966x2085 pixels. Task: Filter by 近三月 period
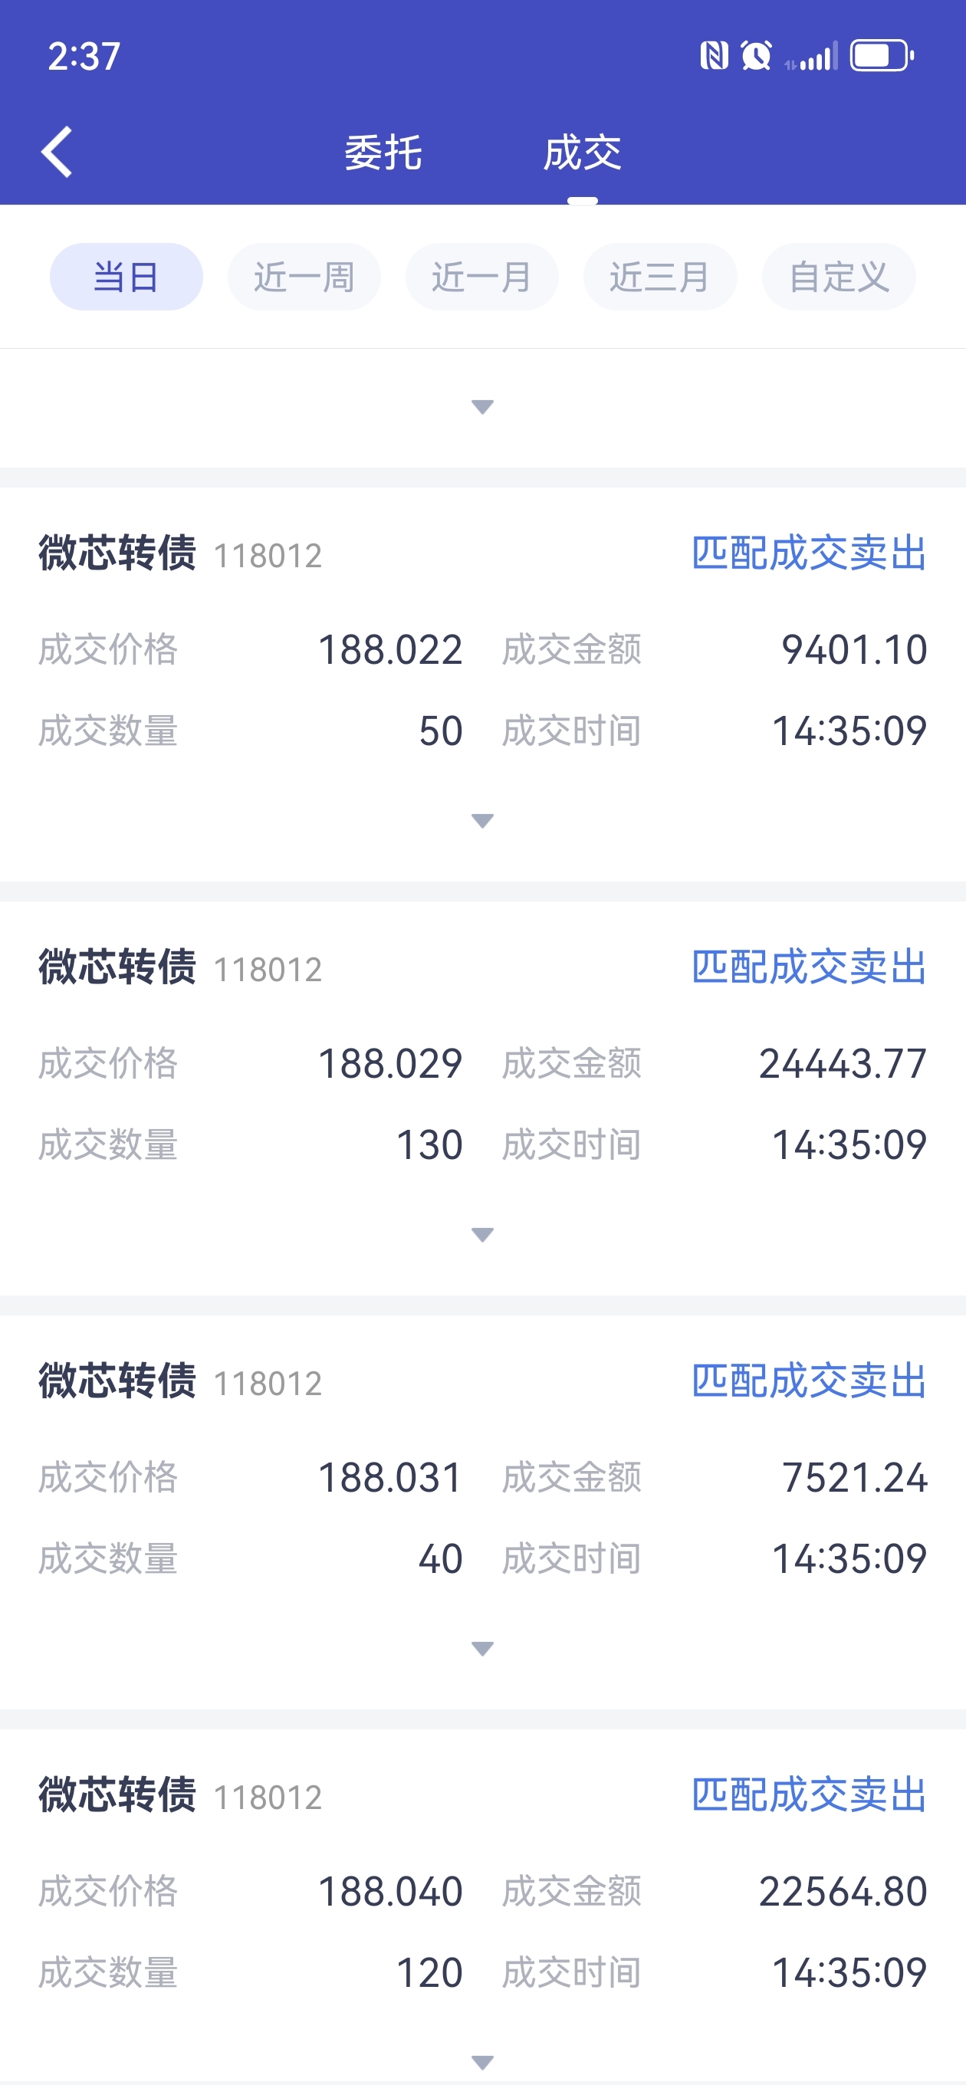(x=660, y=277)
